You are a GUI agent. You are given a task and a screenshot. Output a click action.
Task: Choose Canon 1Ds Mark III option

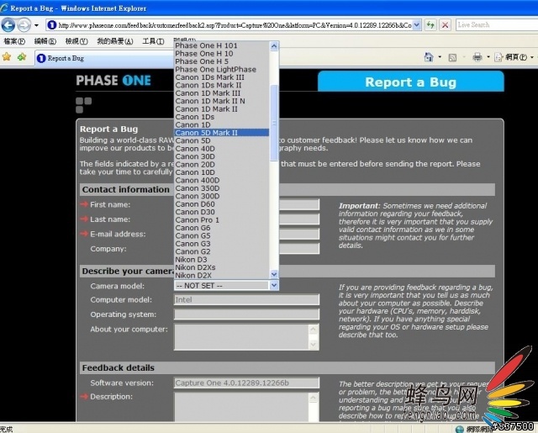(x=222, y=77)
